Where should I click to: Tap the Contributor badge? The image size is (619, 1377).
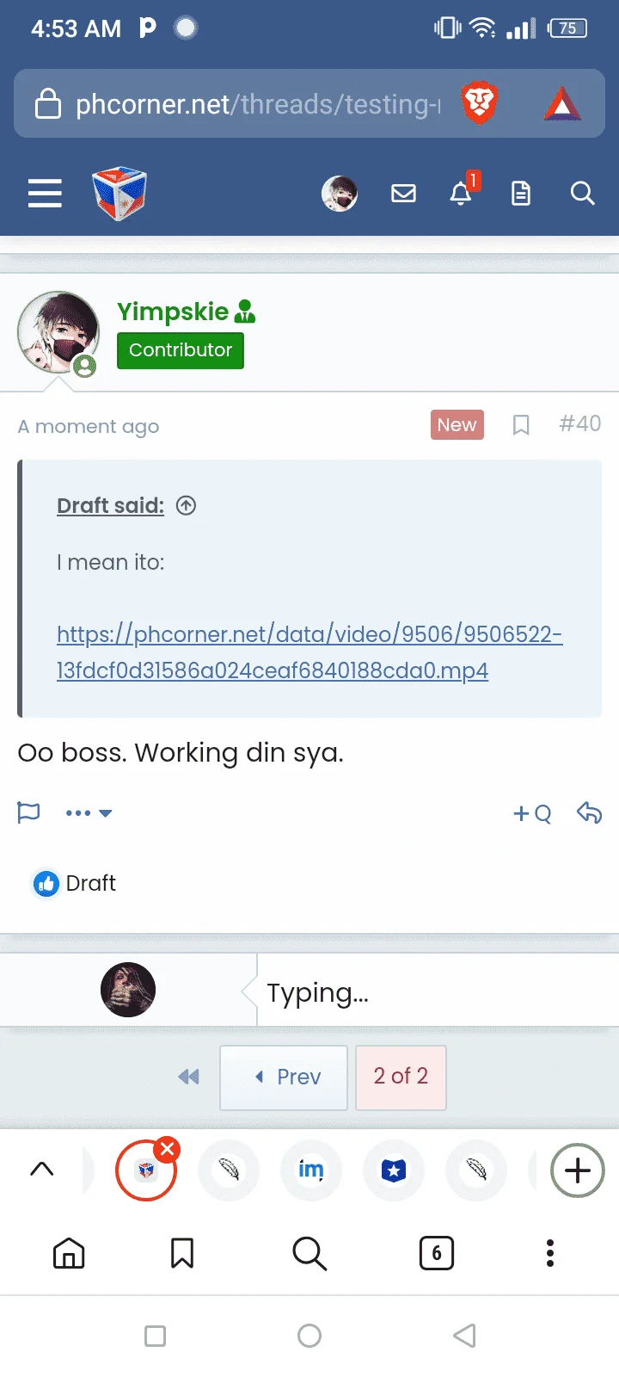coord(181,350)
